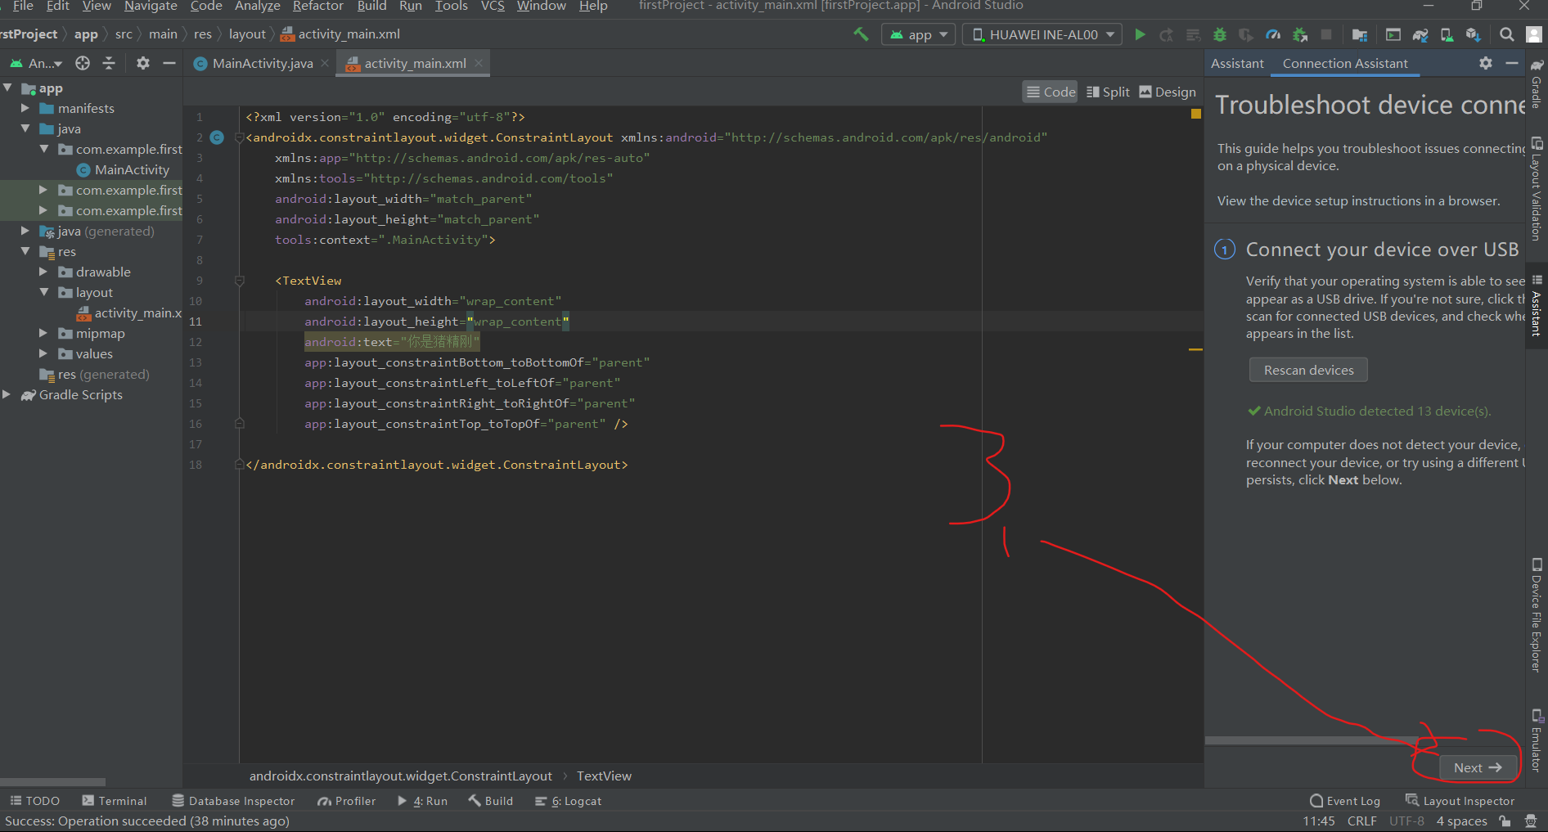
Task: Run the app with the green Run button
Action: pos(1140,34)
